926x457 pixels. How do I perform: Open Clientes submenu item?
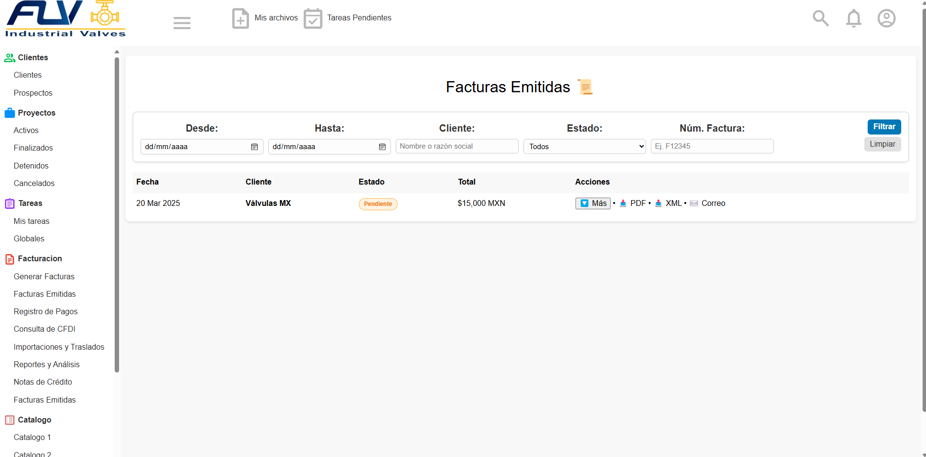tap(28, 75)
